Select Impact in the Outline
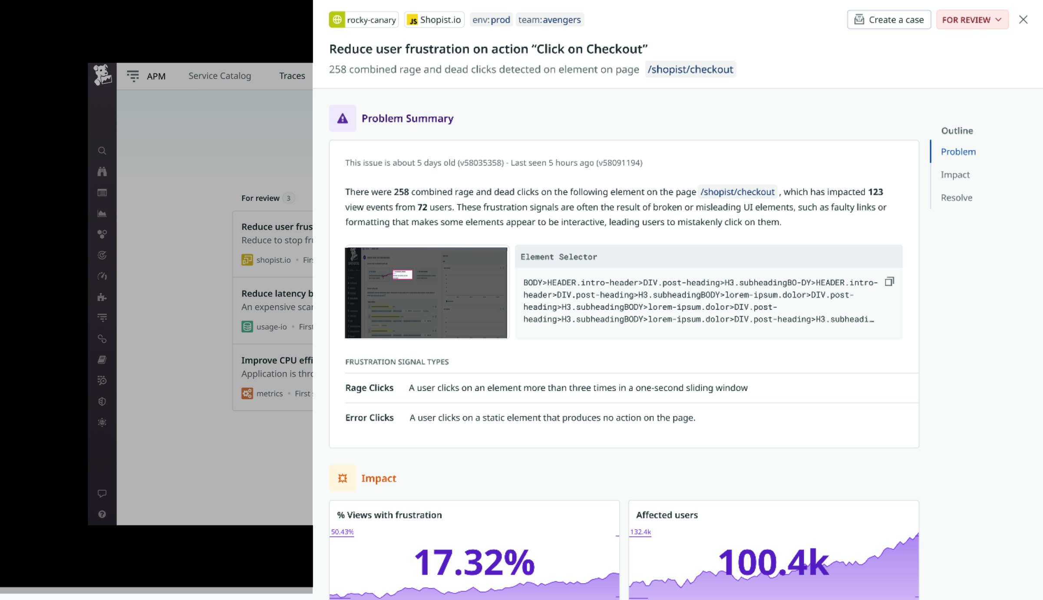This screenshot has width=1043, height=600. coord(955,175)
